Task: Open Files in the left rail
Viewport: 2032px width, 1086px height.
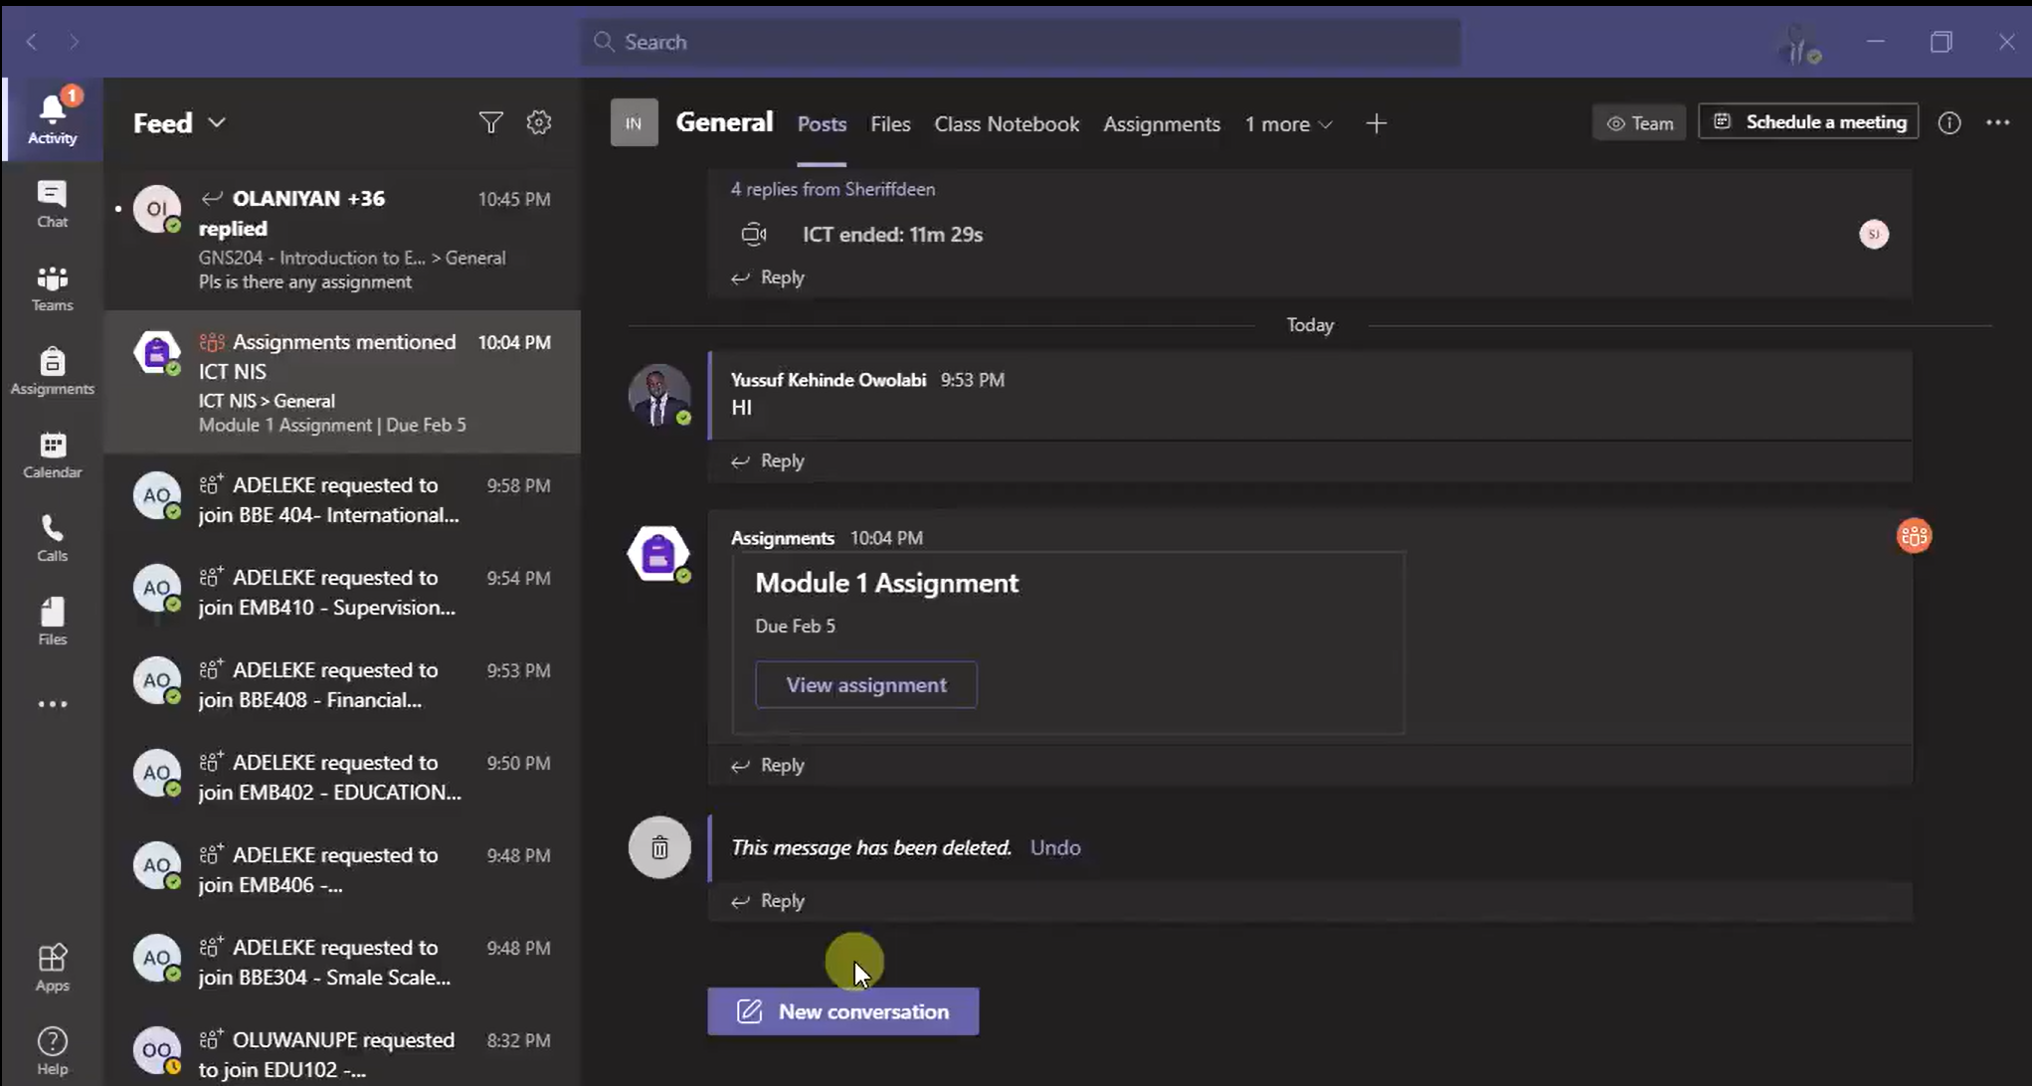Action: [x=52, y=622]
